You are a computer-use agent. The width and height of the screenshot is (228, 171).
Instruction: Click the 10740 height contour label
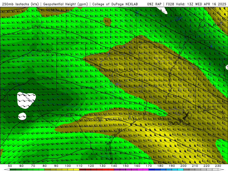point(48,79)
